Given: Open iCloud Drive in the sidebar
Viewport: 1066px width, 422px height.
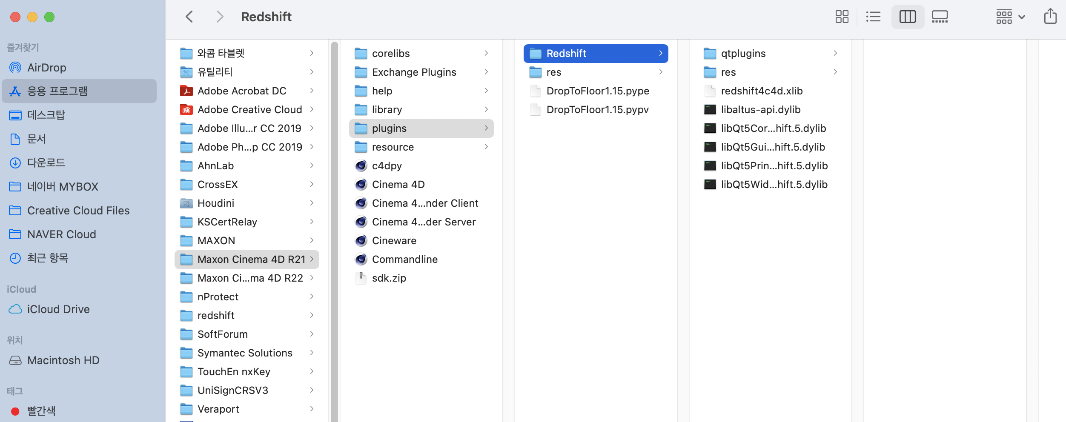Looking at the screenshot, I should click(79, 309).
